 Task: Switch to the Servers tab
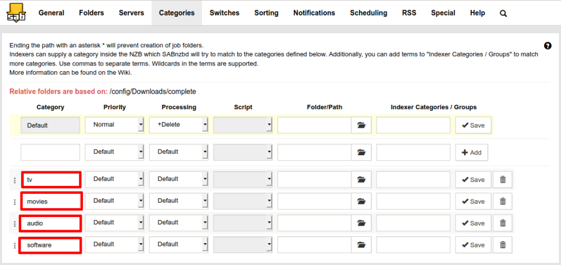click(132, 13)
